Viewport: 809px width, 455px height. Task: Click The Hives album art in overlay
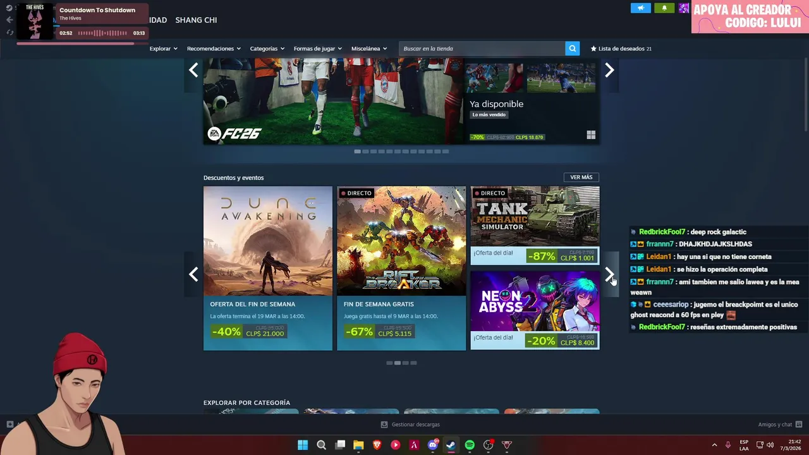[x=35, y=21]
